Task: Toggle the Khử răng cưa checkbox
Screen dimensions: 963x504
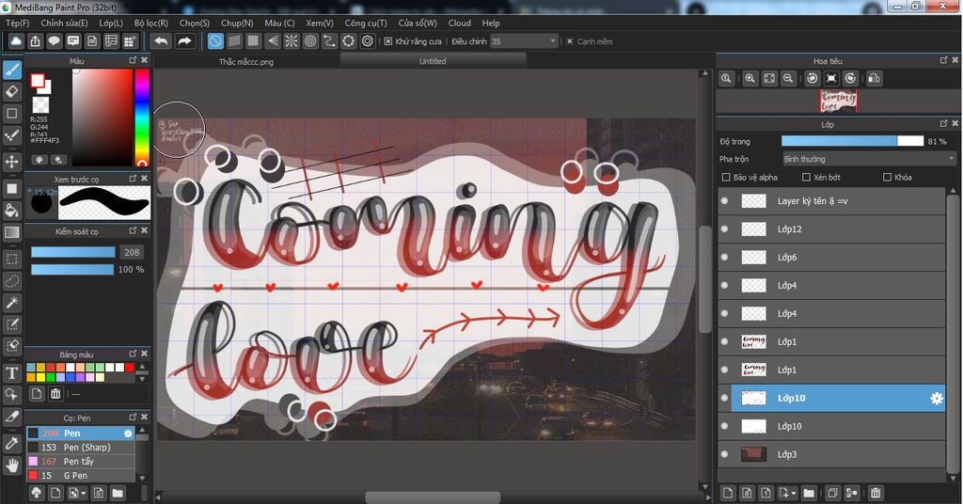Action: click(x=388, y=41)
